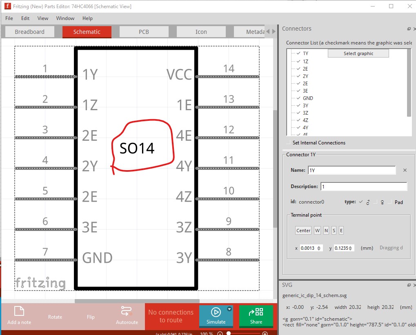Switch to the Icon tab
The height and width of the screenshot is (335, 416).
tap(201, 32)
